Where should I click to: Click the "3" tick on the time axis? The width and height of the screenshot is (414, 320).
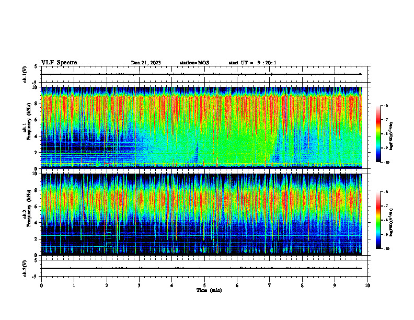coord(139,285)
